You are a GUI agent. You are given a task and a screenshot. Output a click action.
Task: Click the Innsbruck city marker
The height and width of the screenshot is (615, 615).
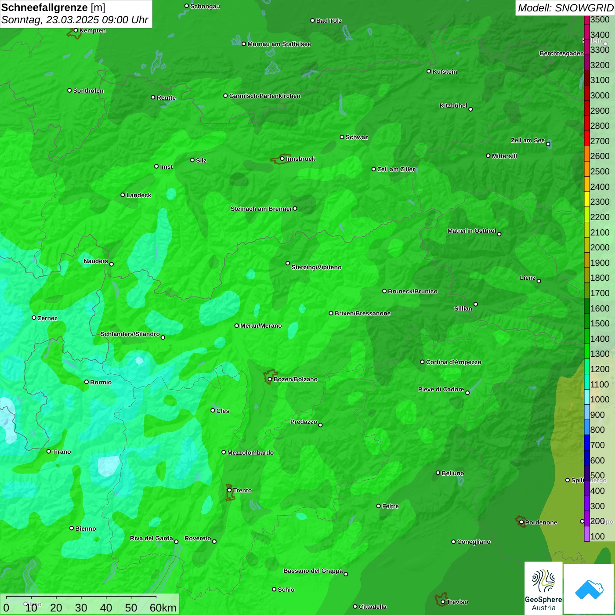click(282, 159)
